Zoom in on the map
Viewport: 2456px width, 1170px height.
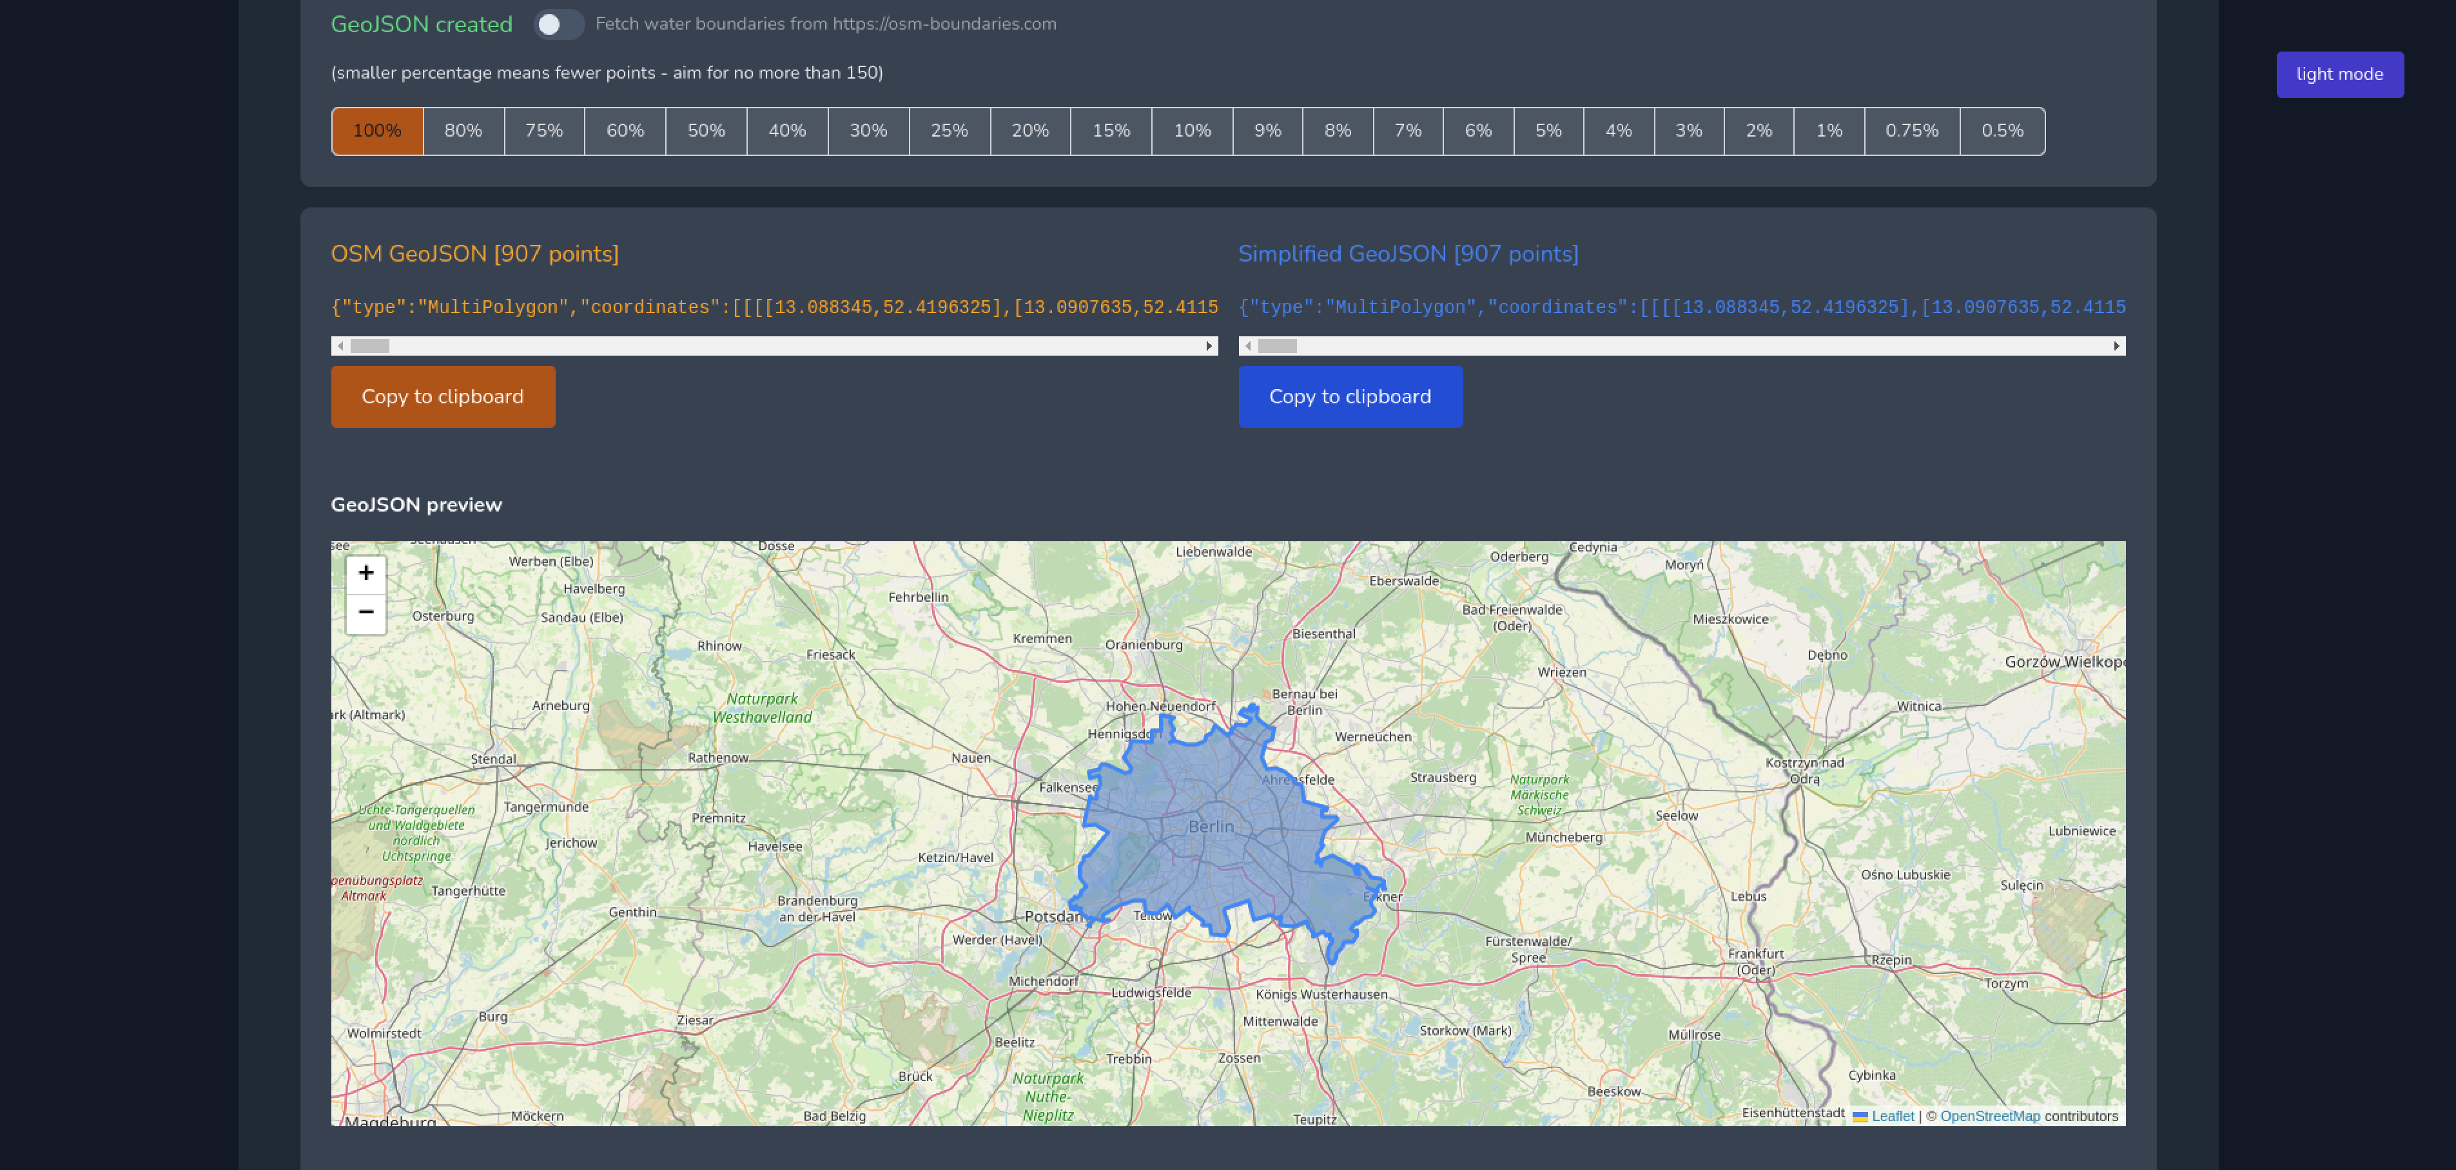click(365, 573)
